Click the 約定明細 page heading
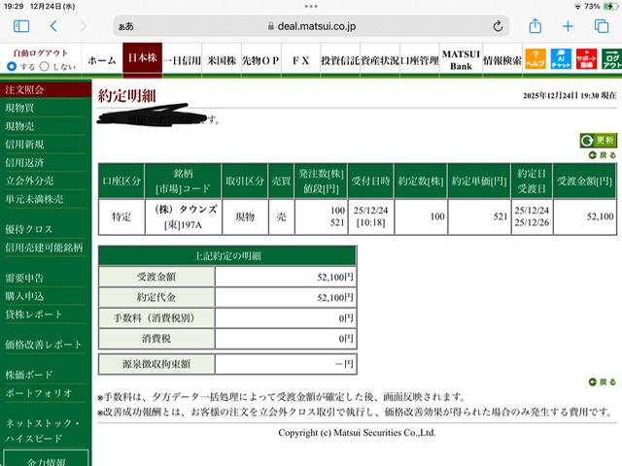 point(126,95)
